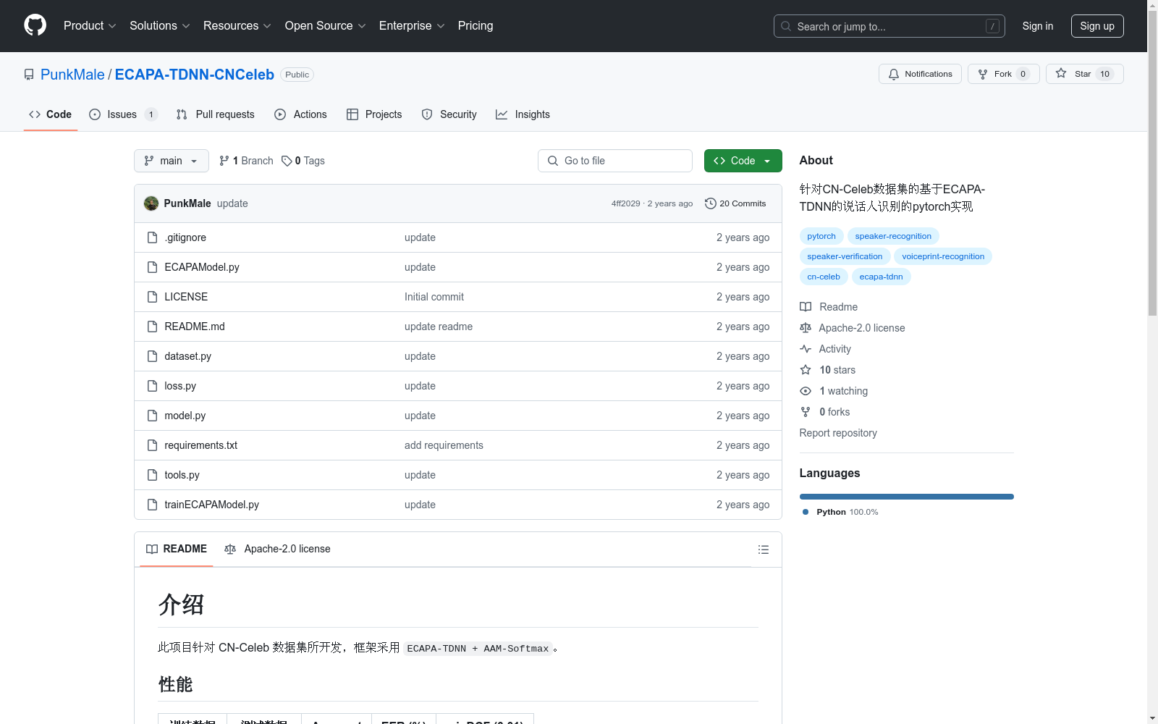
Task: Click the file icon for .gitignore
Action: (152, 237)
